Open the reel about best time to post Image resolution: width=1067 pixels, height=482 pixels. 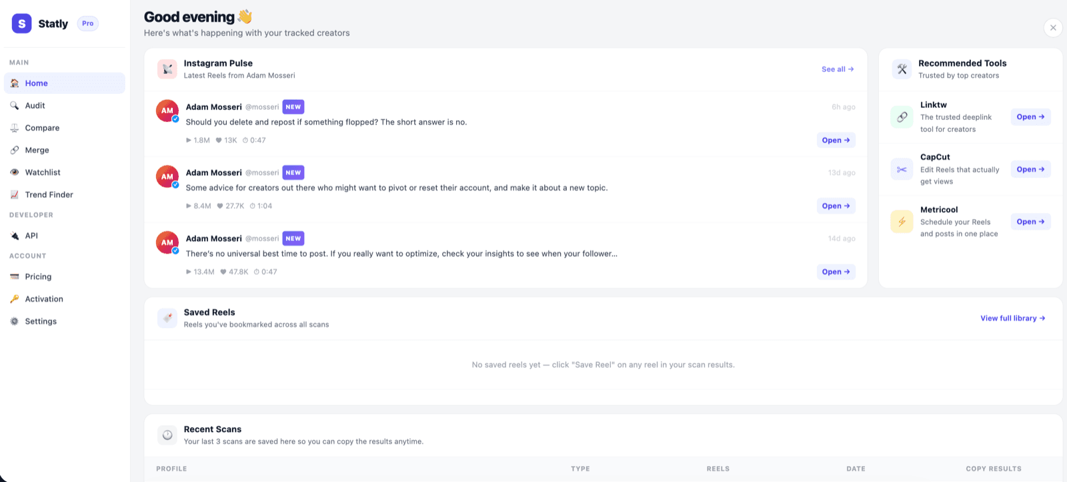[x=836, y=272]
